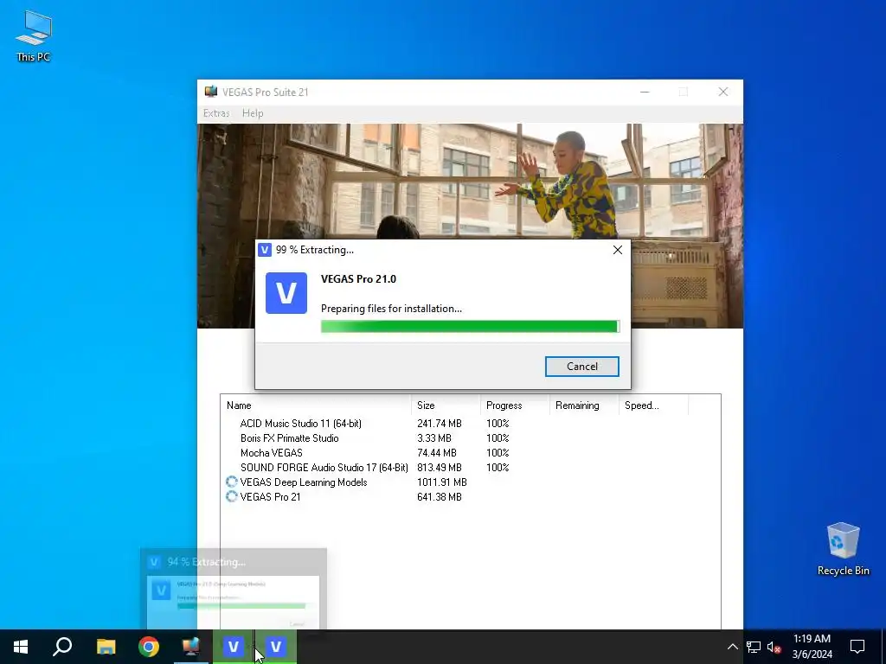Viewport: 886px width, 664px height.
Task: Cancel the VEGAS Pro 21.0 extraction
Action: 581,367
